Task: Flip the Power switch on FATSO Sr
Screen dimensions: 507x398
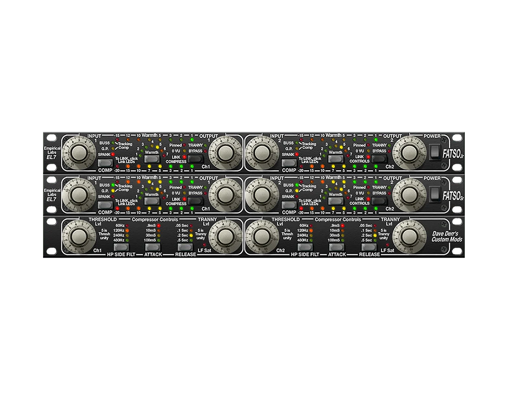Action: (x=435, y=194)
